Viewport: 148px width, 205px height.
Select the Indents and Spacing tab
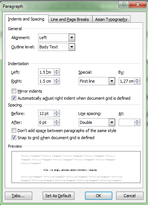(26, 19)
